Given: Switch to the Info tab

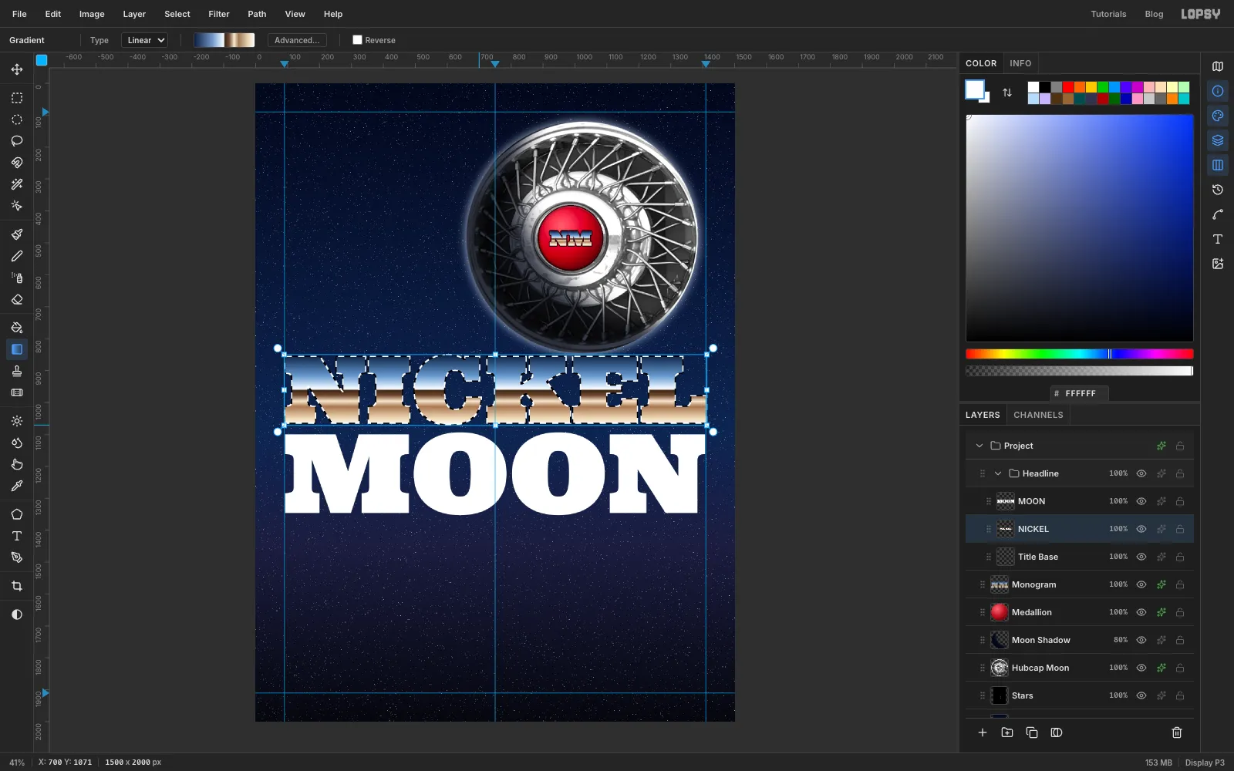Looking at the screenshot, I should coord(1020,63).
